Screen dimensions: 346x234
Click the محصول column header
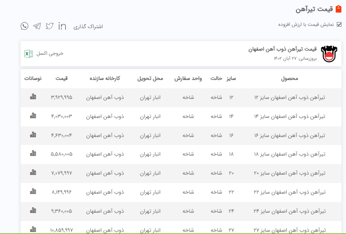coord(289,78)
